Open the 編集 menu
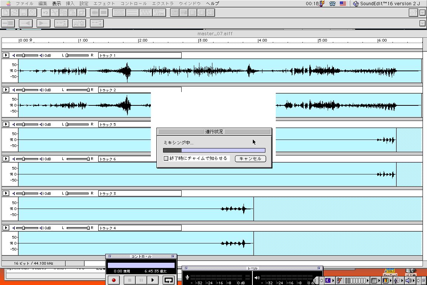Image resolution: width=427 pixels, height=285 pixels. coord(43,4)
